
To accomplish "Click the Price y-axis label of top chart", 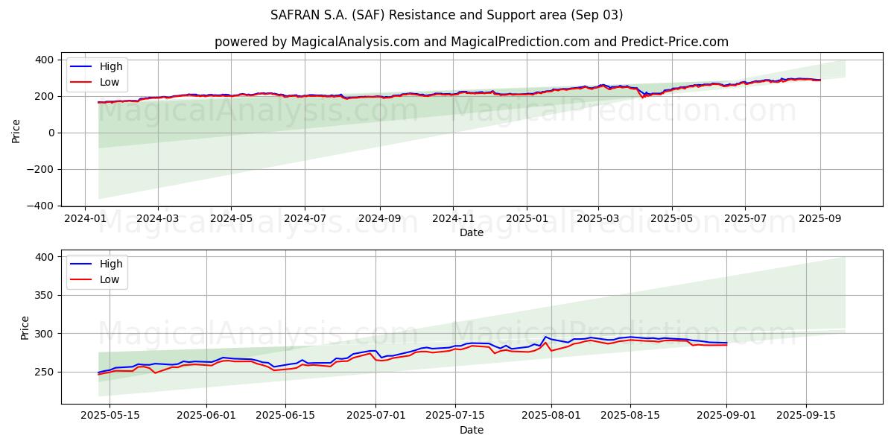I will click(x=16, y=132).
